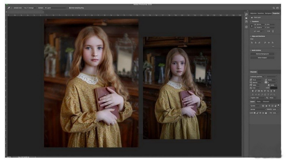Click the align right edges icon
This screenshot has height=160, width=286.
tap(259, 42)
